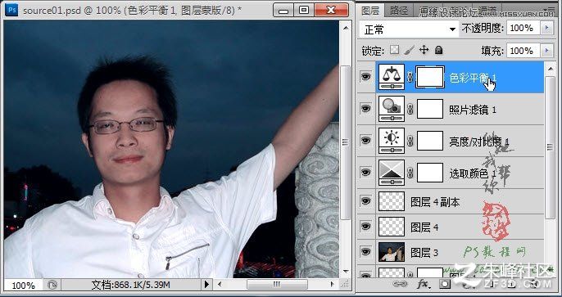
Task: Open layer style fx menu
Action: pos(424,285)
